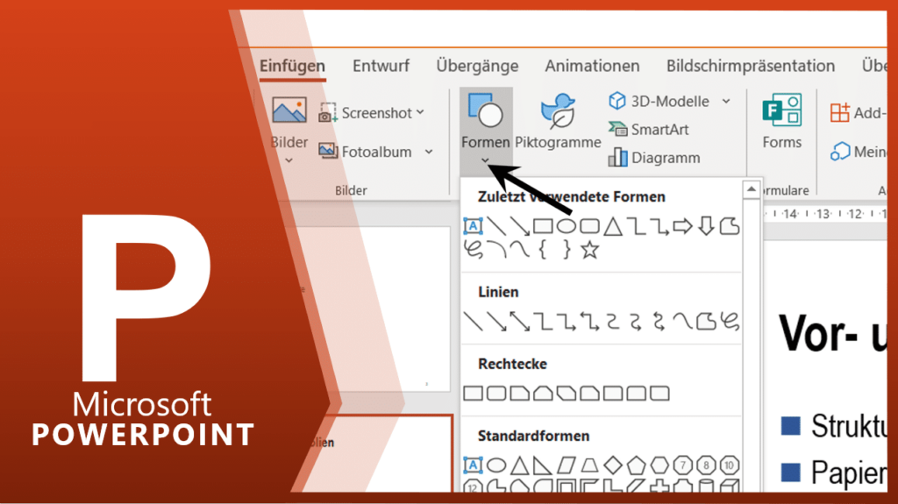Pick right triangle under Standardformen

coord(543,465)
